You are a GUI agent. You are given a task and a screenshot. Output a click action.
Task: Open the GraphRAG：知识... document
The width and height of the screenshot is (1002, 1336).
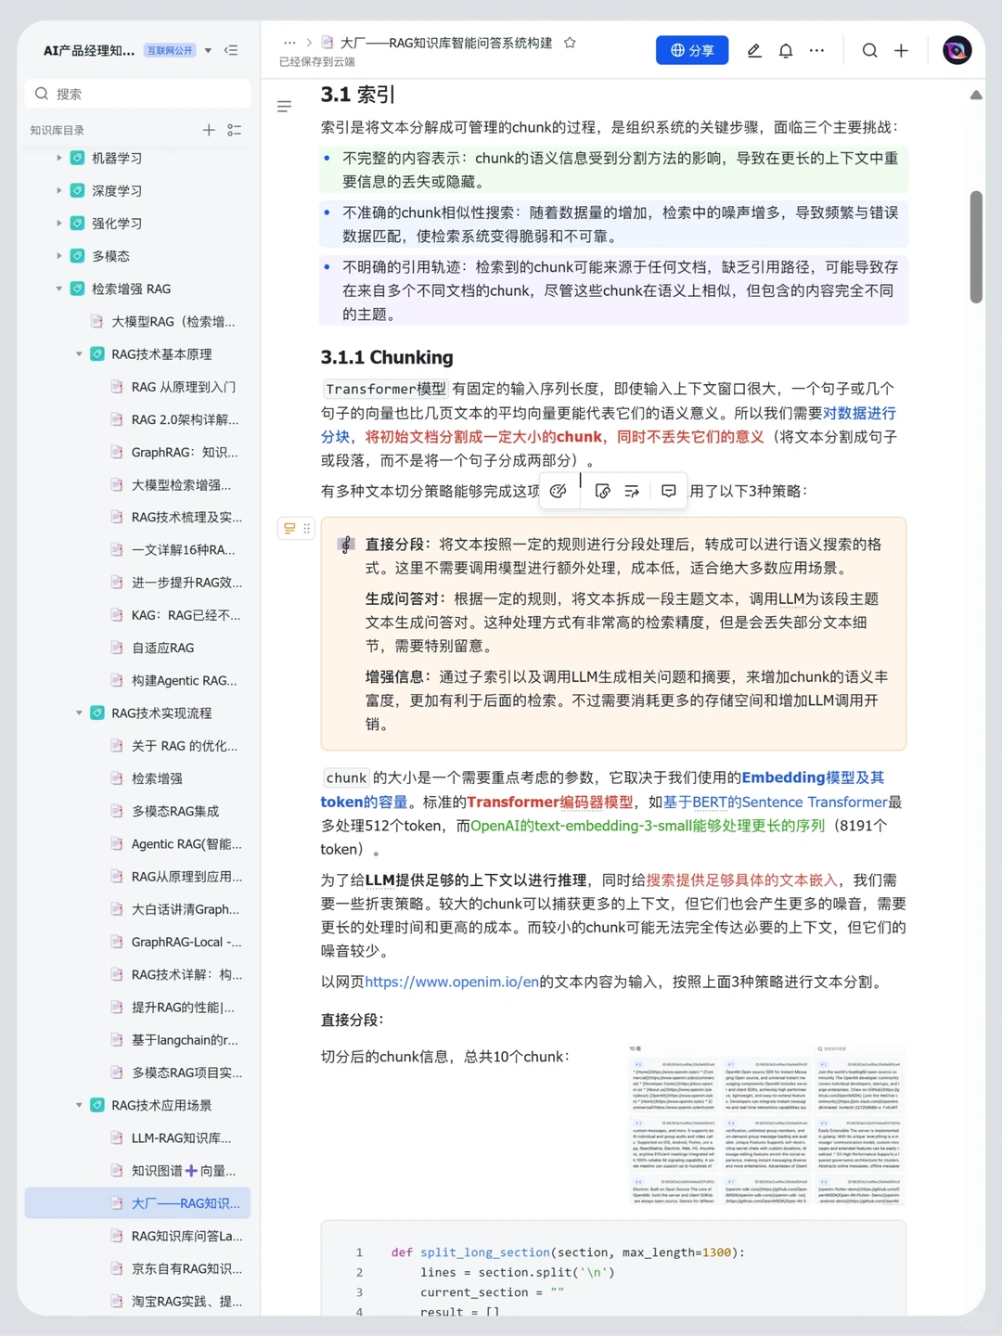pos(183,452)
